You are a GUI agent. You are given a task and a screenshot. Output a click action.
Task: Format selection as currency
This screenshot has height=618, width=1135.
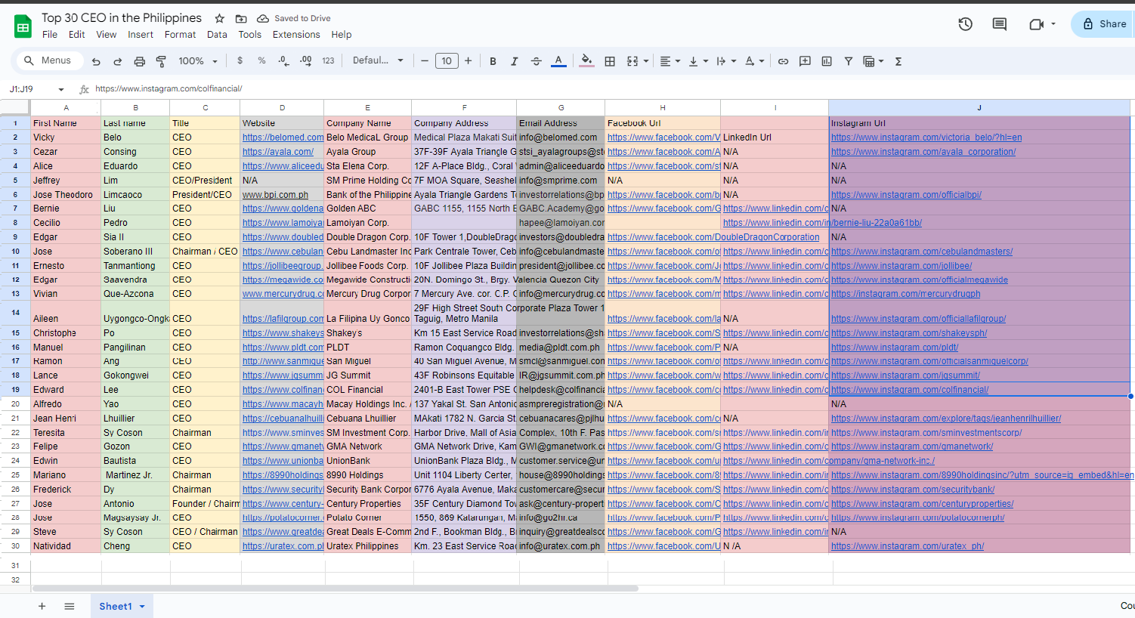coord(240,61)
